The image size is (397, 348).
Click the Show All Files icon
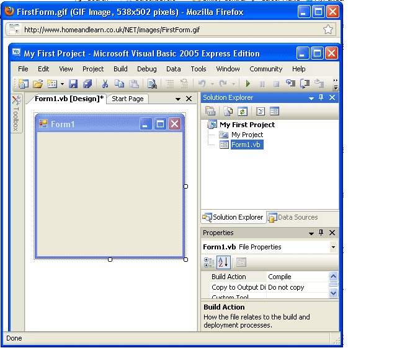coord(228,111)
